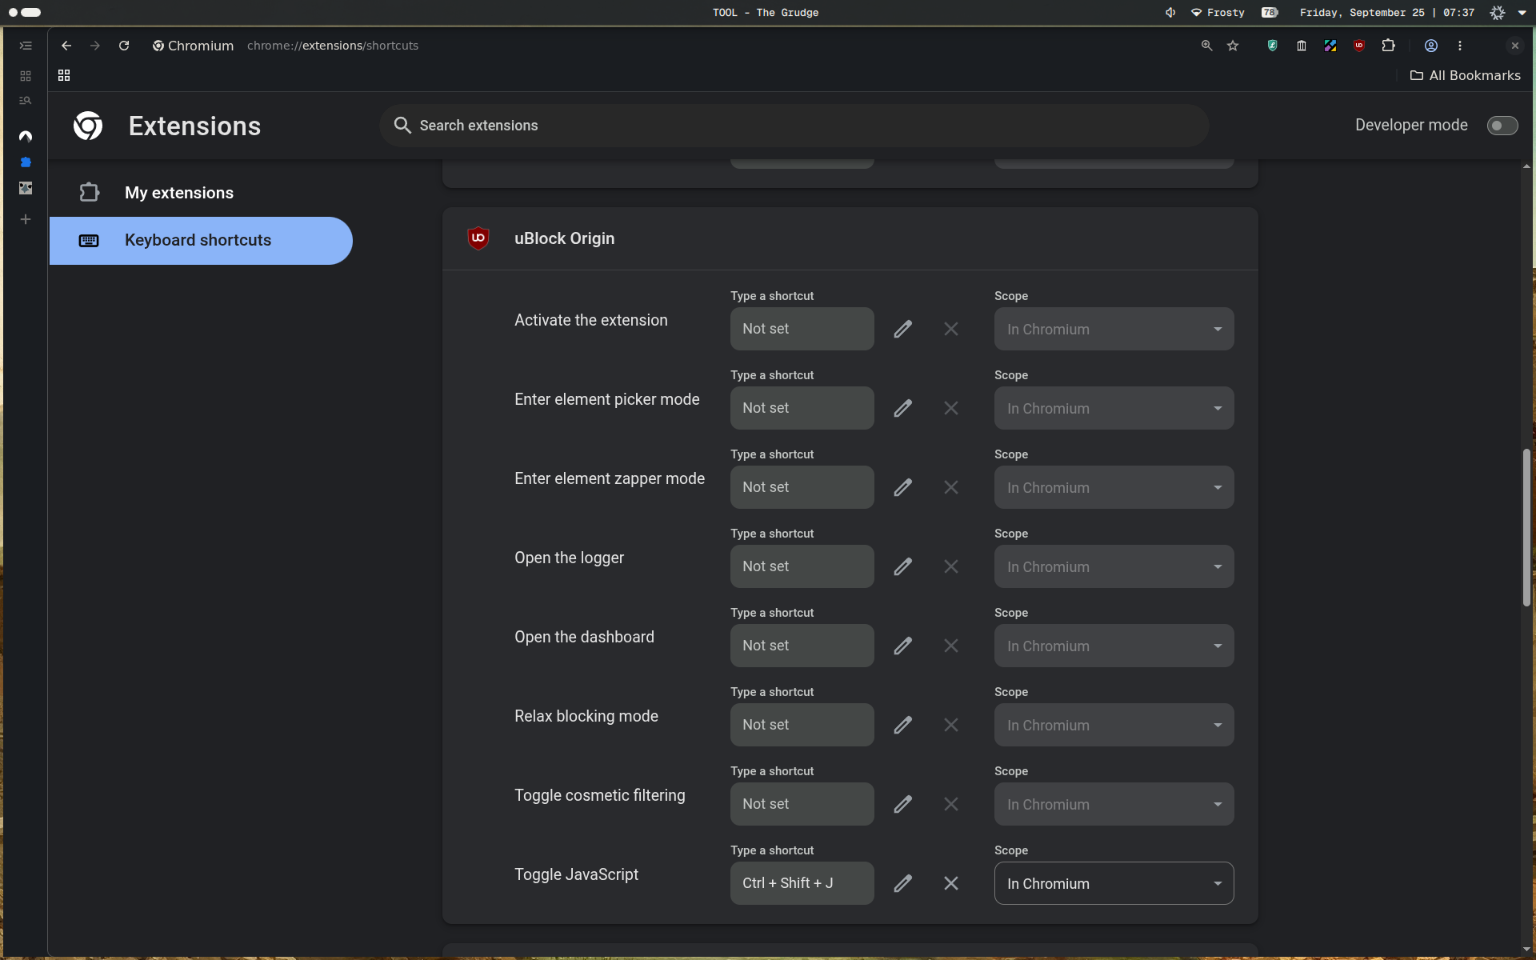Image resolution: width=1536 pixels, height=960 pixels.
Task: Toggle Developer mode switch
Action: (1502, 126)
